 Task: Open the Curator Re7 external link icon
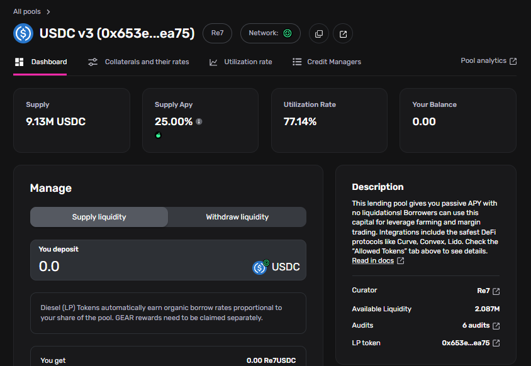coord(496,291)
